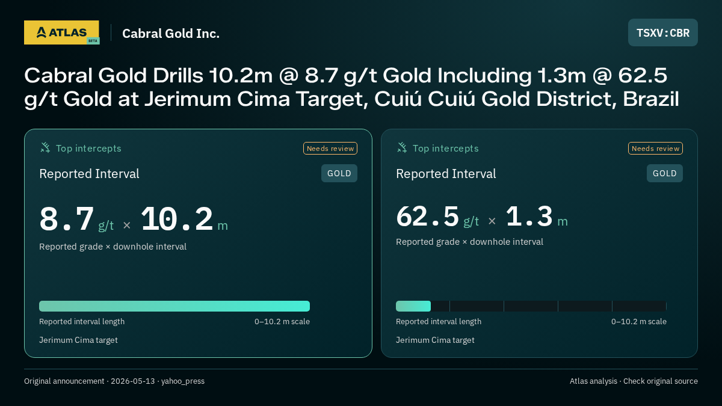The image size is (722, 406).
Task: Select the GOLD badge in the 10.2 m card
Action: tap(339, 173)
